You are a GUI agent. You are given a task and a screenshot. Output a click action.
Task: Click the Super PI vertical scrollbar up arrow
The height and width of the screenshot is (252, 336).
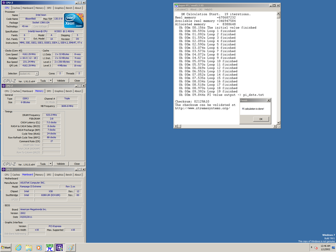pos(278,13)
